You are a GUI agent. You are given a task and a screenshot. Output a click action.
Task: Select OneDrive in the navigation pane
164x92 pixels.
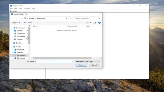click(x=19, y=43)
